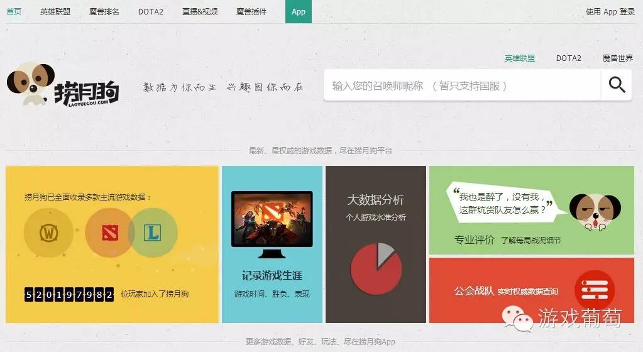
Task: Select the World of Warcraft circle icon
Action: click(x=48, y=233)
